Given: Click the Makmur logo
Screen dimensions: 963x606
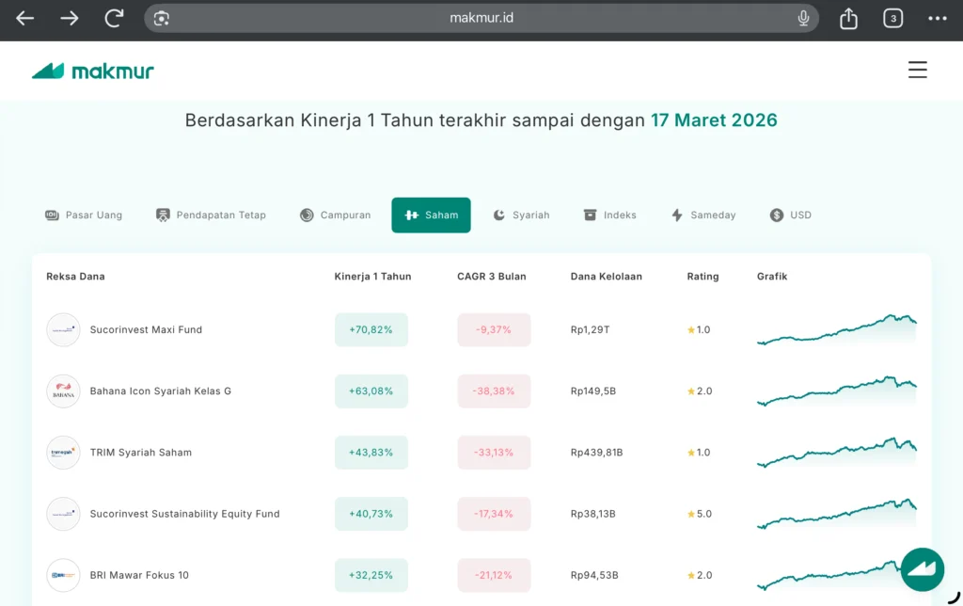Looking at the screenshot, I should pyautogui.click(x=92, y=70).
